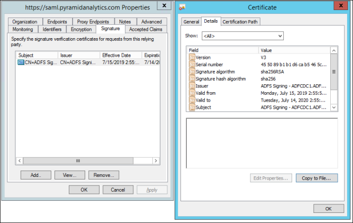Open the Show dropdown with <All> selected
This screenshot has width=353, height=223.
pos(242,36)
